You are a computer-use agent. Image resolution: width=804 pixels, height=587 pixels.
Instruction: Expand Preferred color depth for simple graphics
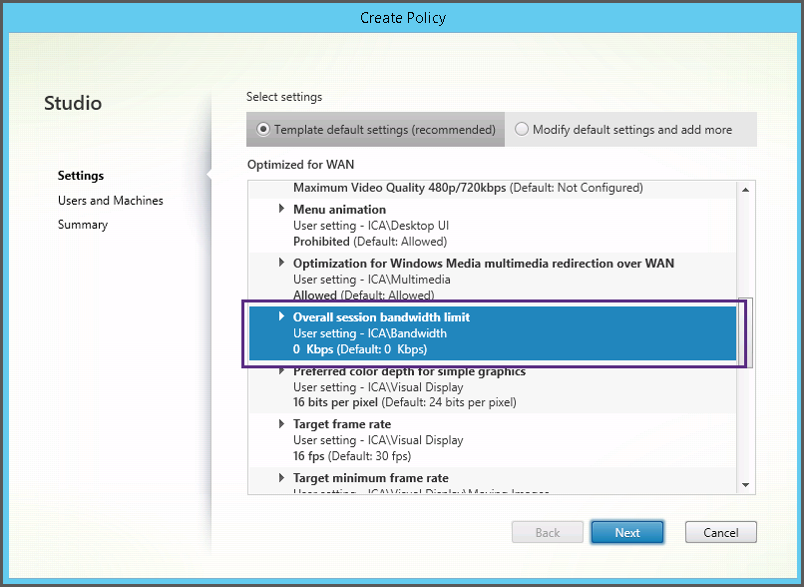(281, 370)
